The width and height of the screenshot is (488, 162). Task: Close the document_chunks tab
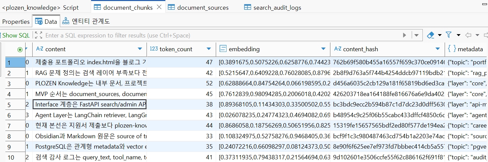click(x=159, y=7)
